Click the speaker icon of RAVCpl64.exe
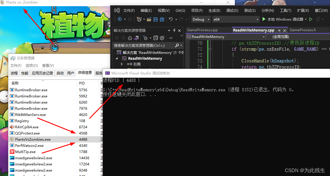The image size is (330, 176). tap(12, 127)
